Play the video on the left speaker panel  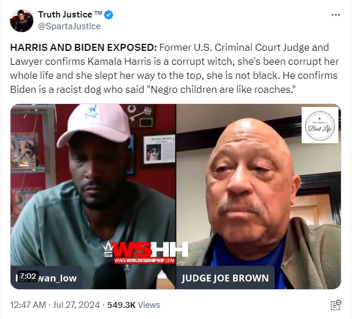[x=93, y=196]
